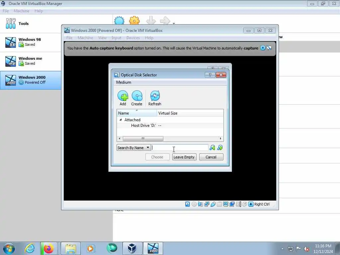Open Devices menu in VM window

133,38
